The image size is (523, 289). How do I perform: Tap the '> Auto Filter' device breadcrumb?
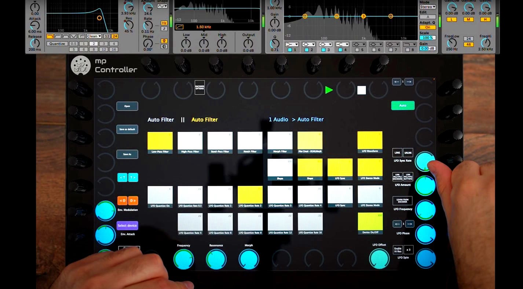(x=308, y=119)
